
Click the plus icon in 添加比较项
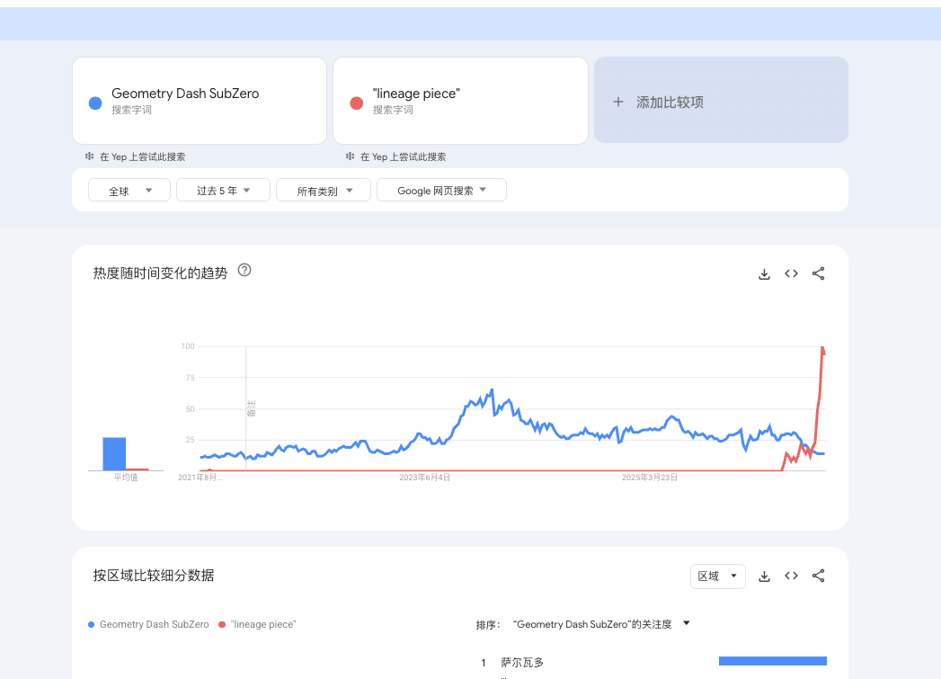(618, 102)
